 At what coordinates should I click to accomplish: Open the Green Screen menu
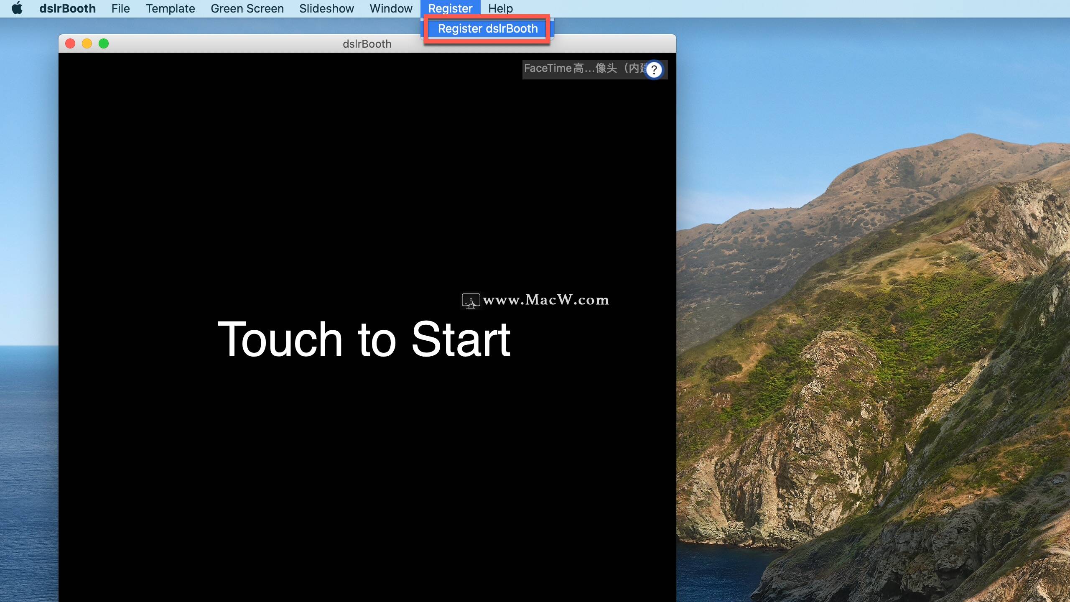pos(247,8)
